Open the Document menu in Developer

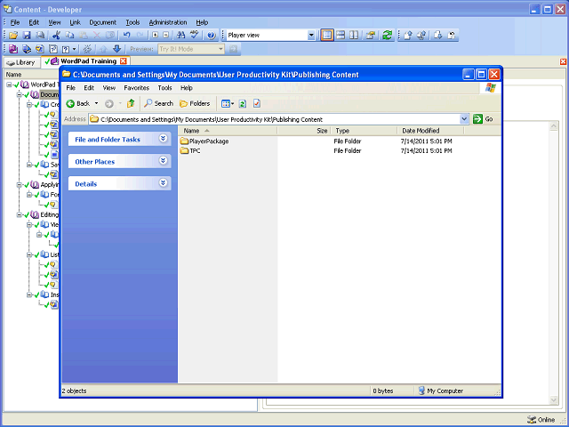coord(103,22)
